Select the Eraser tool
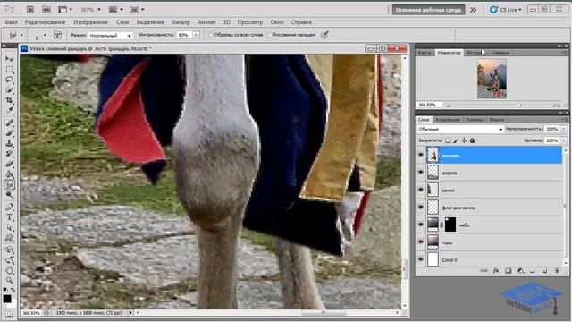572x322 pixels. (x=10, y=164)
